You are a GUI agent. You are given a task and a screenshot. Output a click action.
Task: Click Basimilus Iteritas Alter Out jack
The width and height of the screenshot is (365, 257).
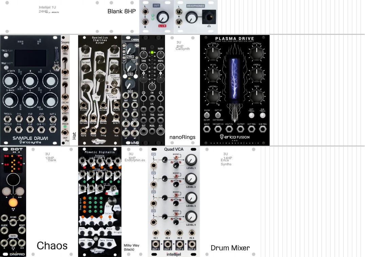[x=116, y=130]
